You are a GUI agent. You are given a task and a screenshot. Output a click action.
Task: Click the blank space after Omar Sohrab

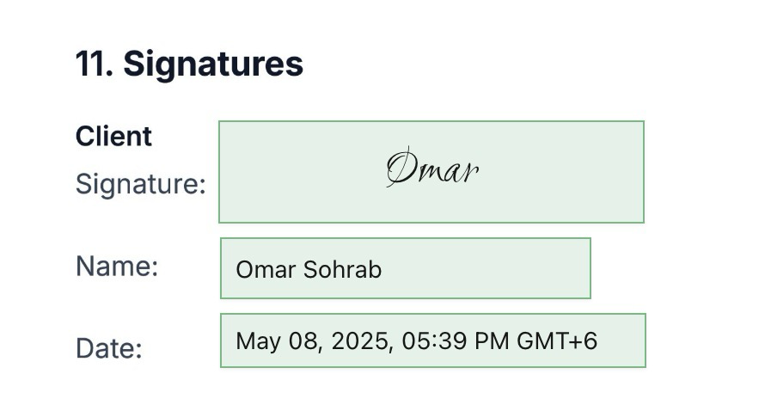(486, 268)
